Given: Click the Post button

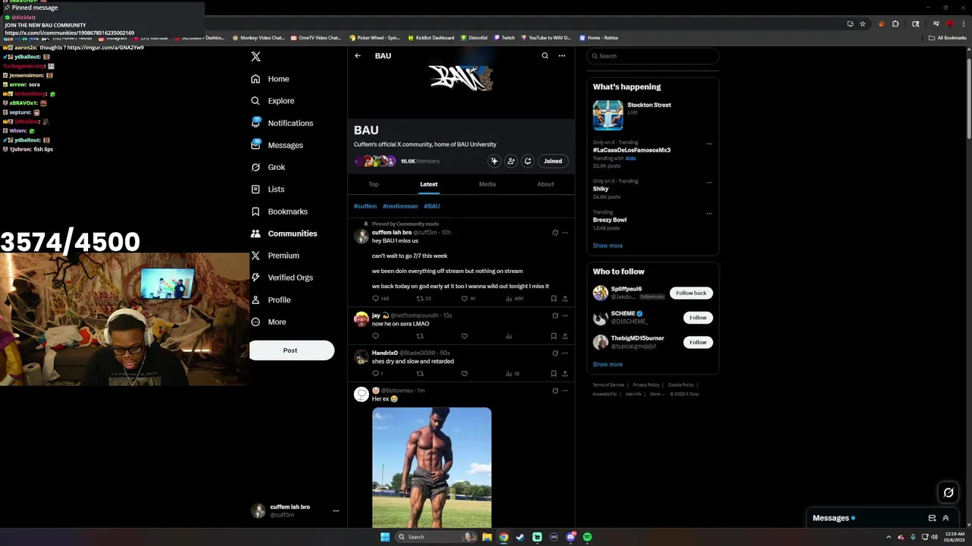Looking at the screenshot, I should click(292, 350).
